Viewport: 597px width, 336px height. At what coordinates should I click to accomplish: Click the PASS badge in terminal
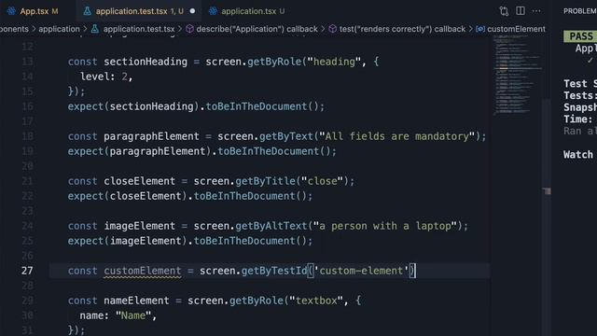coord(580,36)
